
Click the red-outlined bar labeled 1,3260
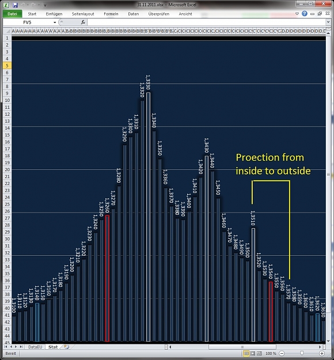tap(107, 278)
